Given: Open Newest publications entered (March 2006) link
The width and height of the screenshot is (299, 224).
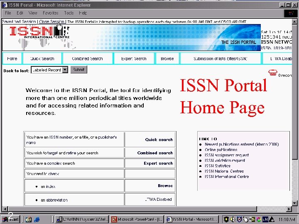Looking at the screenshot, I should tap(242, 144).
